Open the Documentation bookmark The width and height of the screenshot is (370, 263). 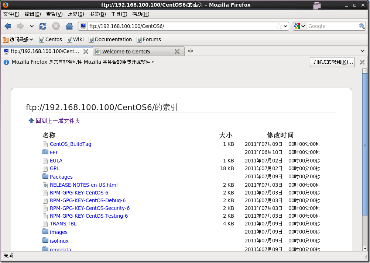click(110, 39)
